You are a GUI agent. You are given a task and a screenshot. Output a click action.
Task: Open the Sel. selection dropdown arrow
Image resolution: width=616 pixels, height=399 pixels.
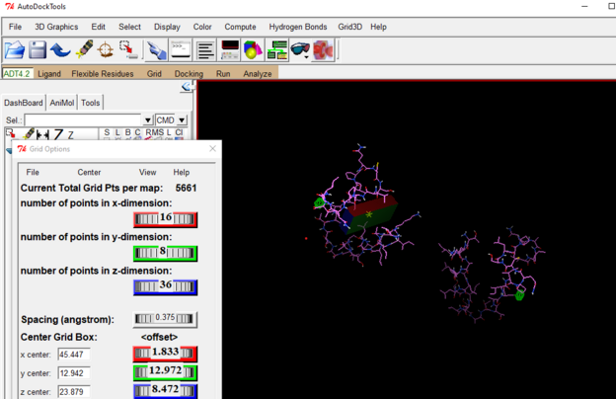[x=148, y=120]
